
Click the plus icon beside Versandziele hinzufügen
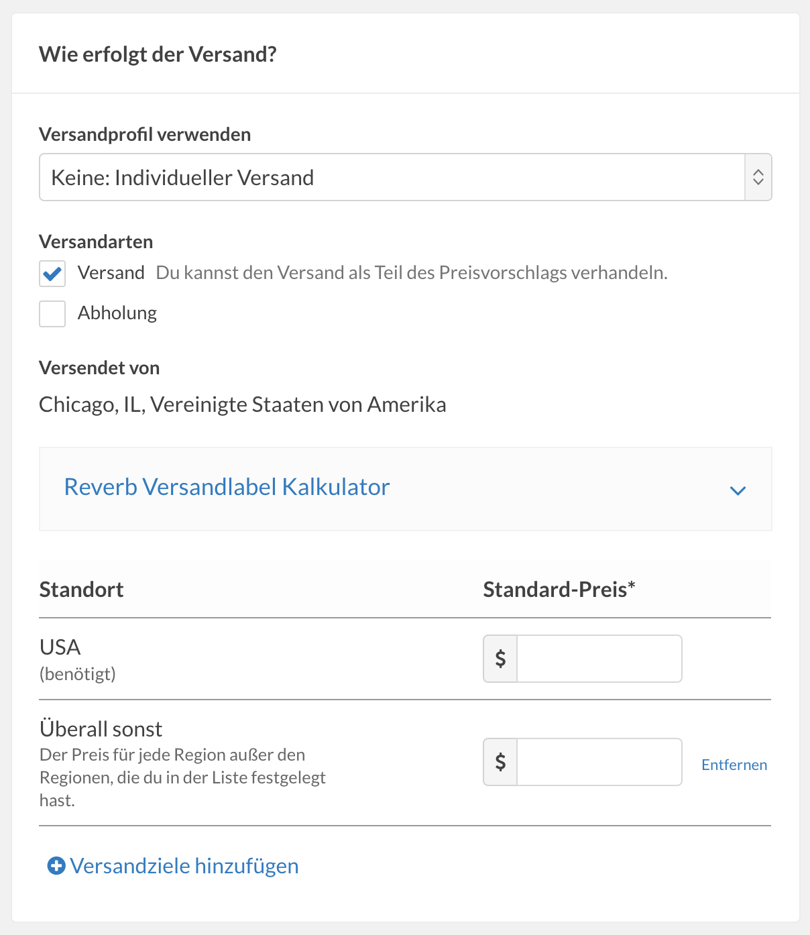tap(56, 866)
